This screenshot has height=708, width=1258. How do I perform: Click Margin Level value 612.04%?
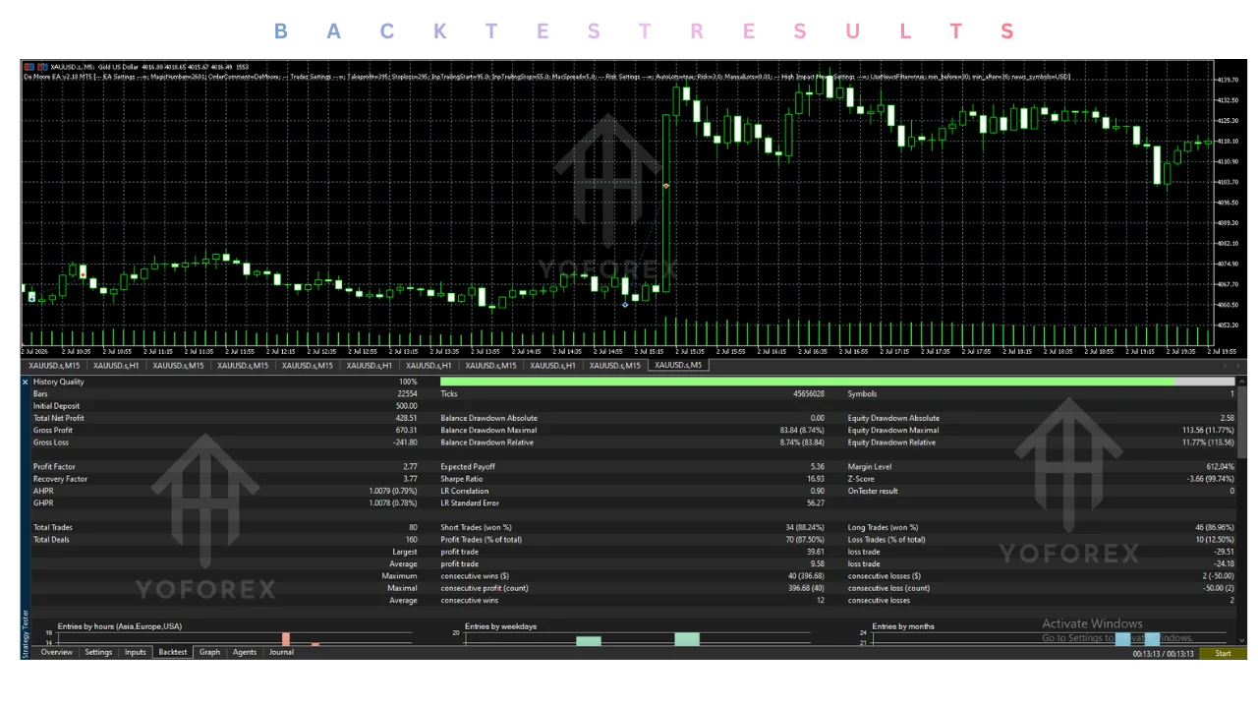point(1220,466)
